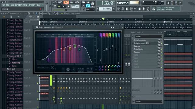Select Fruity Reeverb 2 in the browser

coord(16,75)
